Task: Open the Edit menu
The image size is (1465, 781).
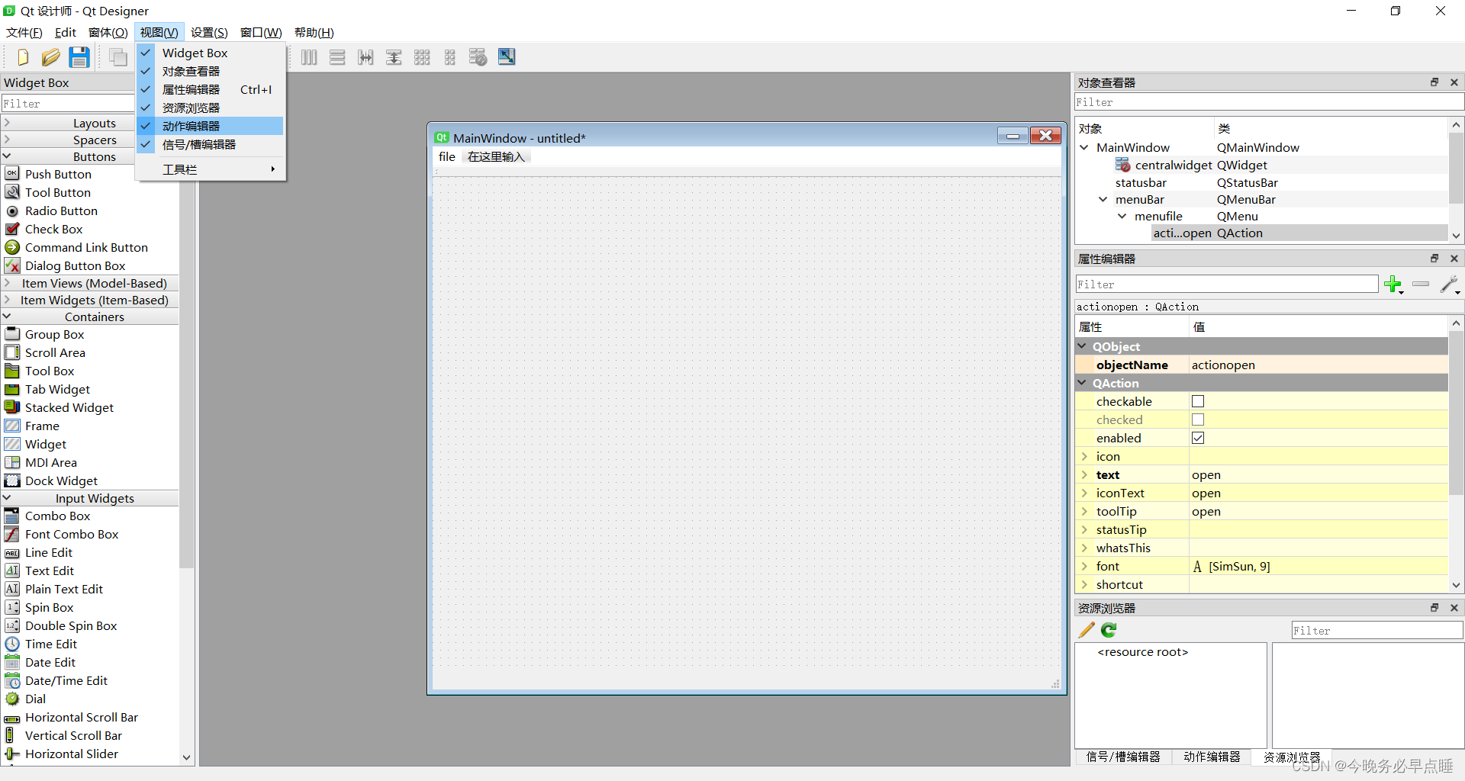Action: pos(66,32)
